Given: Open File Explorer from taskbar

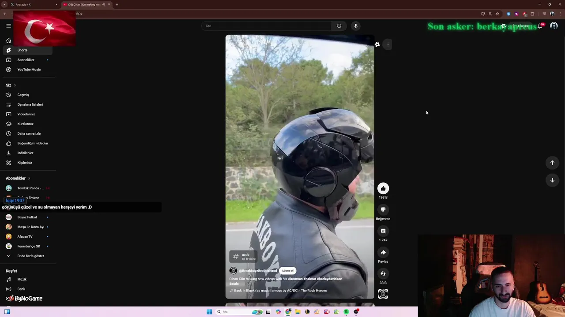Looking at the screenshot, I should [x=298, y=312].
